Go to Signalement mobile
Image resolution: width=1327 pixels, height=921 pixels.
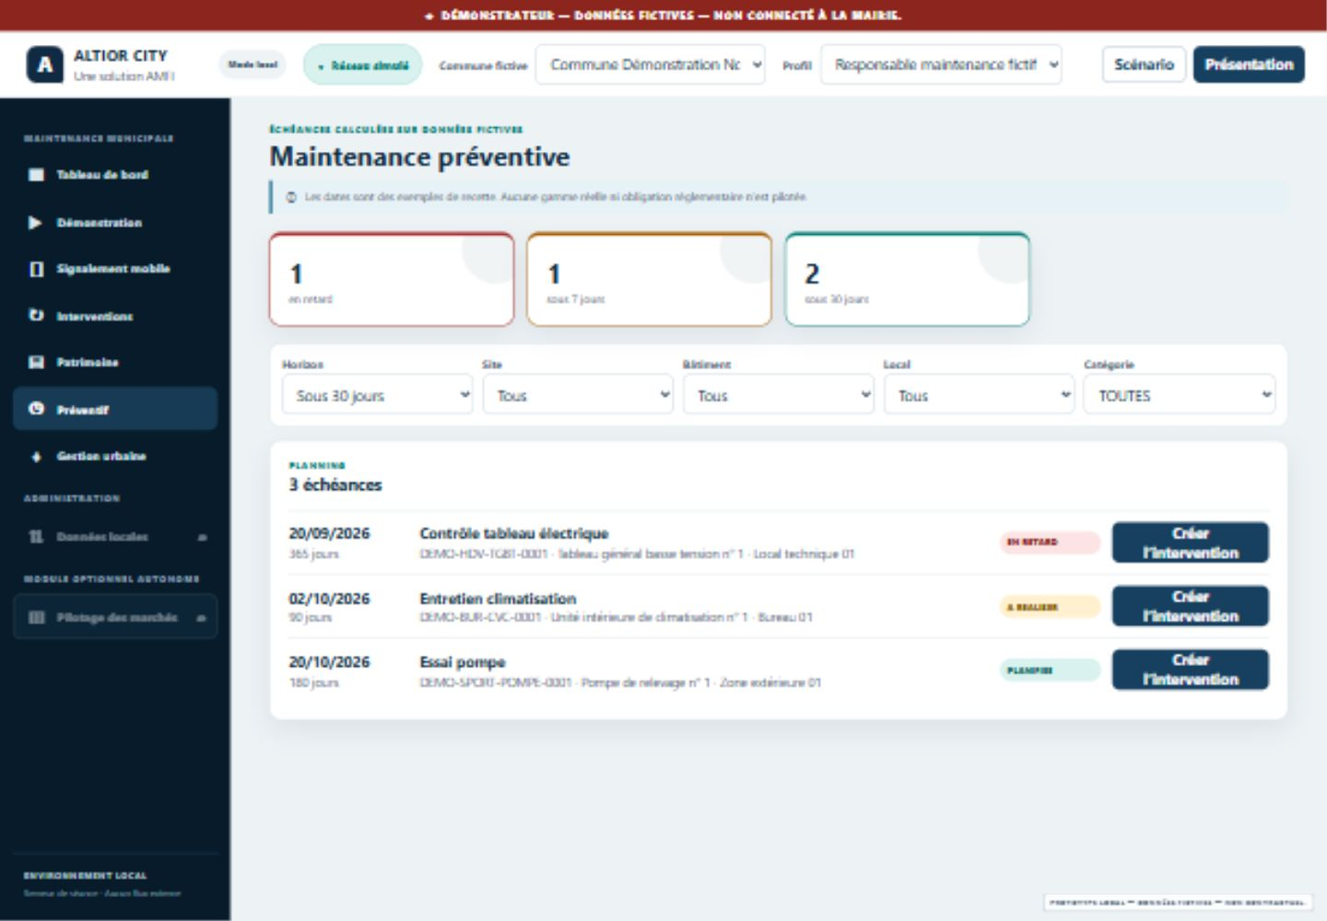pos(115,269)
